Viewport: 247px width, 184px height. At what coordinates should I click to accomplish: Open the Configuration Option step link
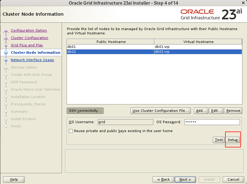click(29, 30)
